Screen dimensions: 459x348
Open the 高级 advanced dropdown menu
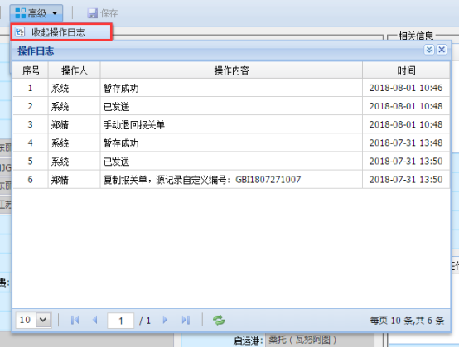click(36, 13)
